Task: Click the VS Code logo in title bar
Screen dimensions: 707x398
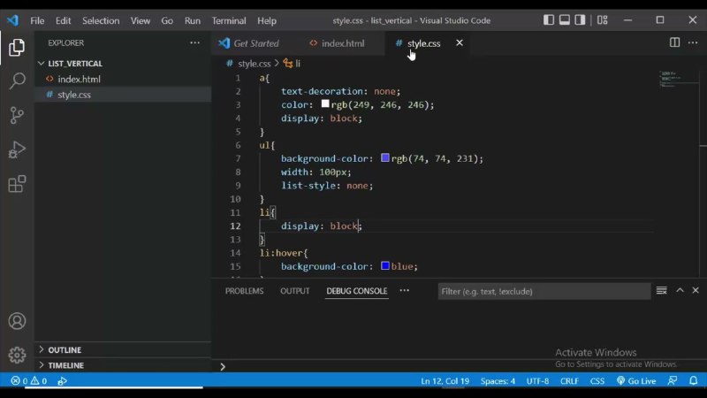Action: coord(12,20)
